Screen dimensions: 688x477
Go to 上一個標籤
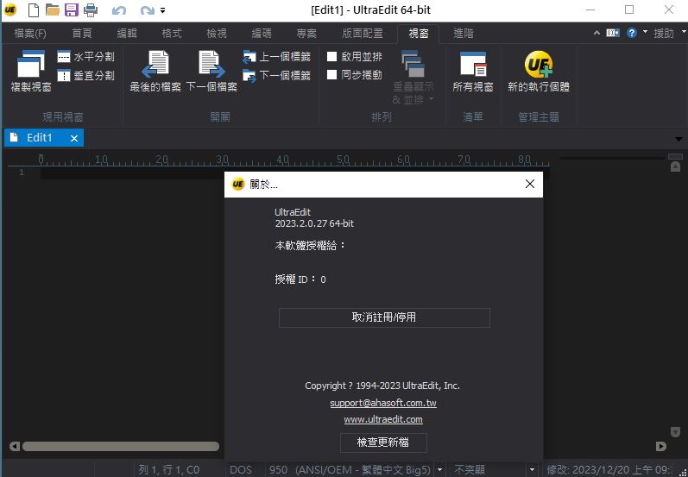[x=276, y=57]
